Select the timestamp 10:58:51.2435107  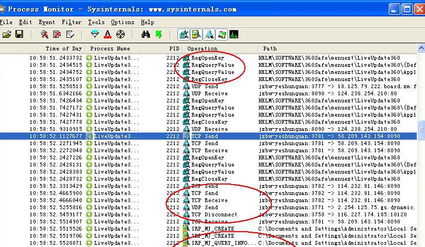click(x=56, y=79)
